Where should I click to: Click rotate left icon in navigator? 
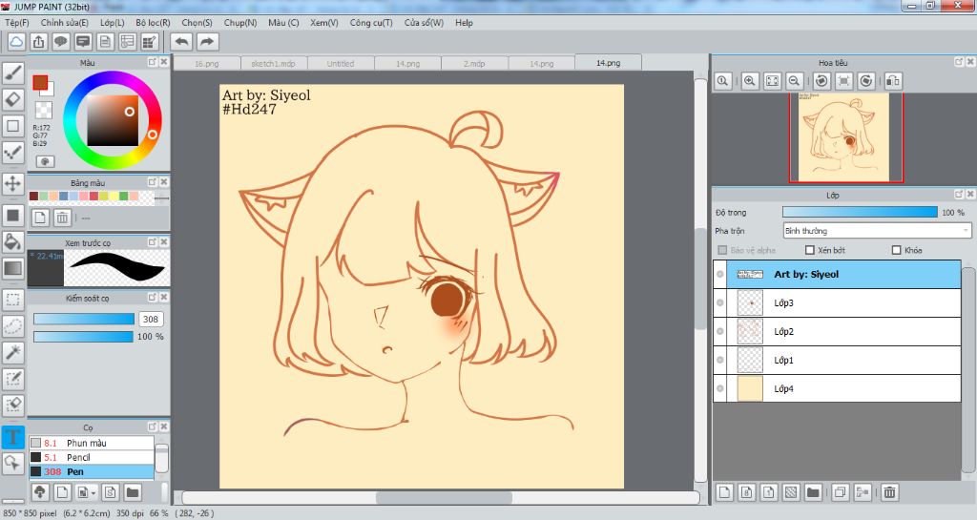[821, 81]
